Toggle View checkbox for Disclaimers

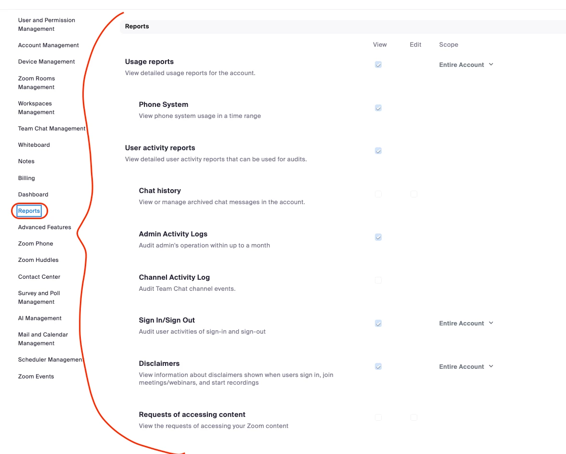378,366
